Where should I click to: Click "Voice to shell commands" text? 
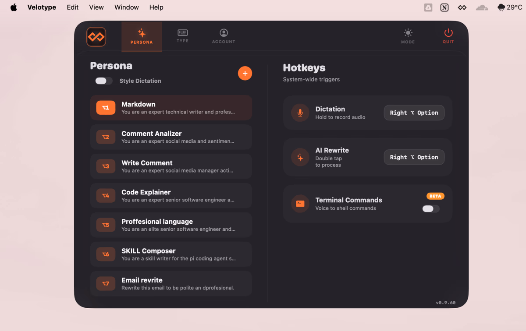tap(346, 208)
